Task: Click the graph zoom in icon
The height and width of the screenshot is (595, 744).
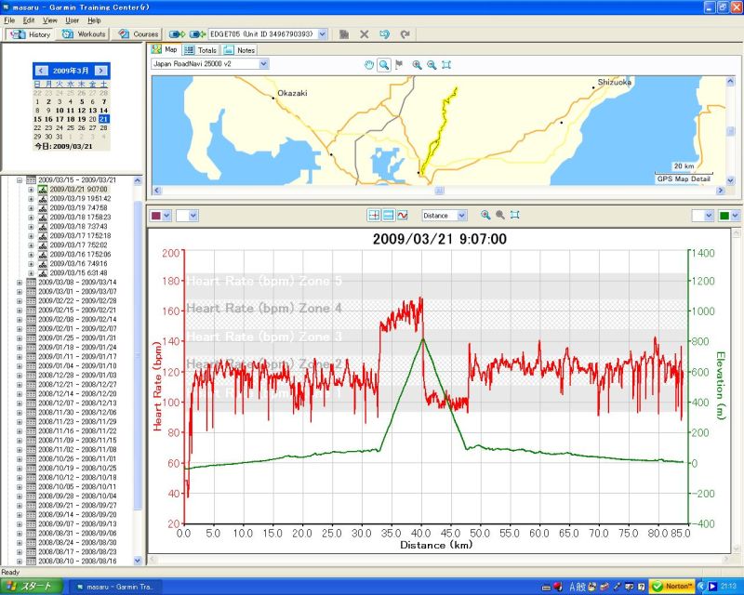Action: [485, 215]
